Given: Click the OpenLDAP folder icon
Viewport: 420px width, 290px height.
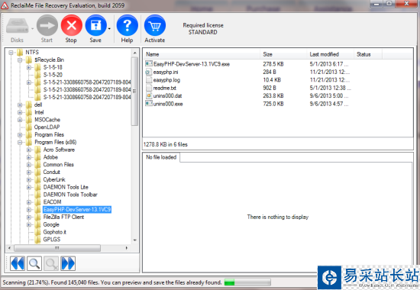Looking at the screenshot, I should (x=29, y=127).
